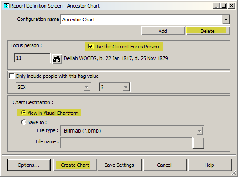Screen dimensions: 238x177
Task: Select the Save to radio button
Action: pos(24,122)
